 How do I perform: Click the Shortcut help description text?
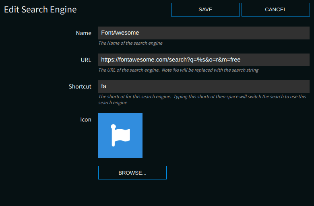click(x=201, y=97)
